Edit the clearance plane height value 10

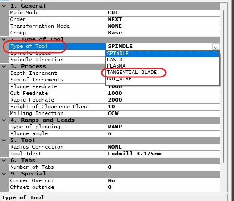coord(111,107)
